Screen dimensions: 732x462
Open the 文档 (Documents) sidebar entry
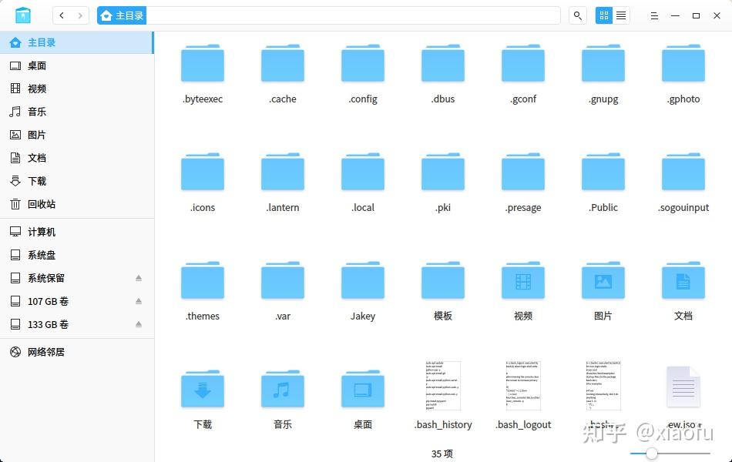(x=35, y=158)
